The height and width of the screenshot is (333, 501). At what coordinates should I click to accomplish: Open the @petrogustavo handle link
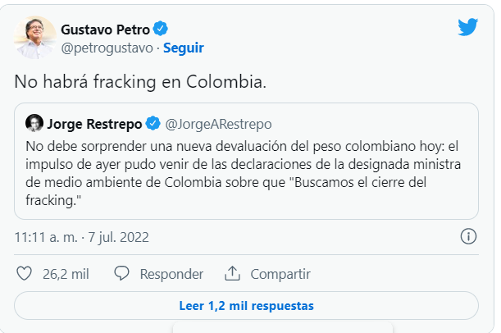(x=107, y=48)
